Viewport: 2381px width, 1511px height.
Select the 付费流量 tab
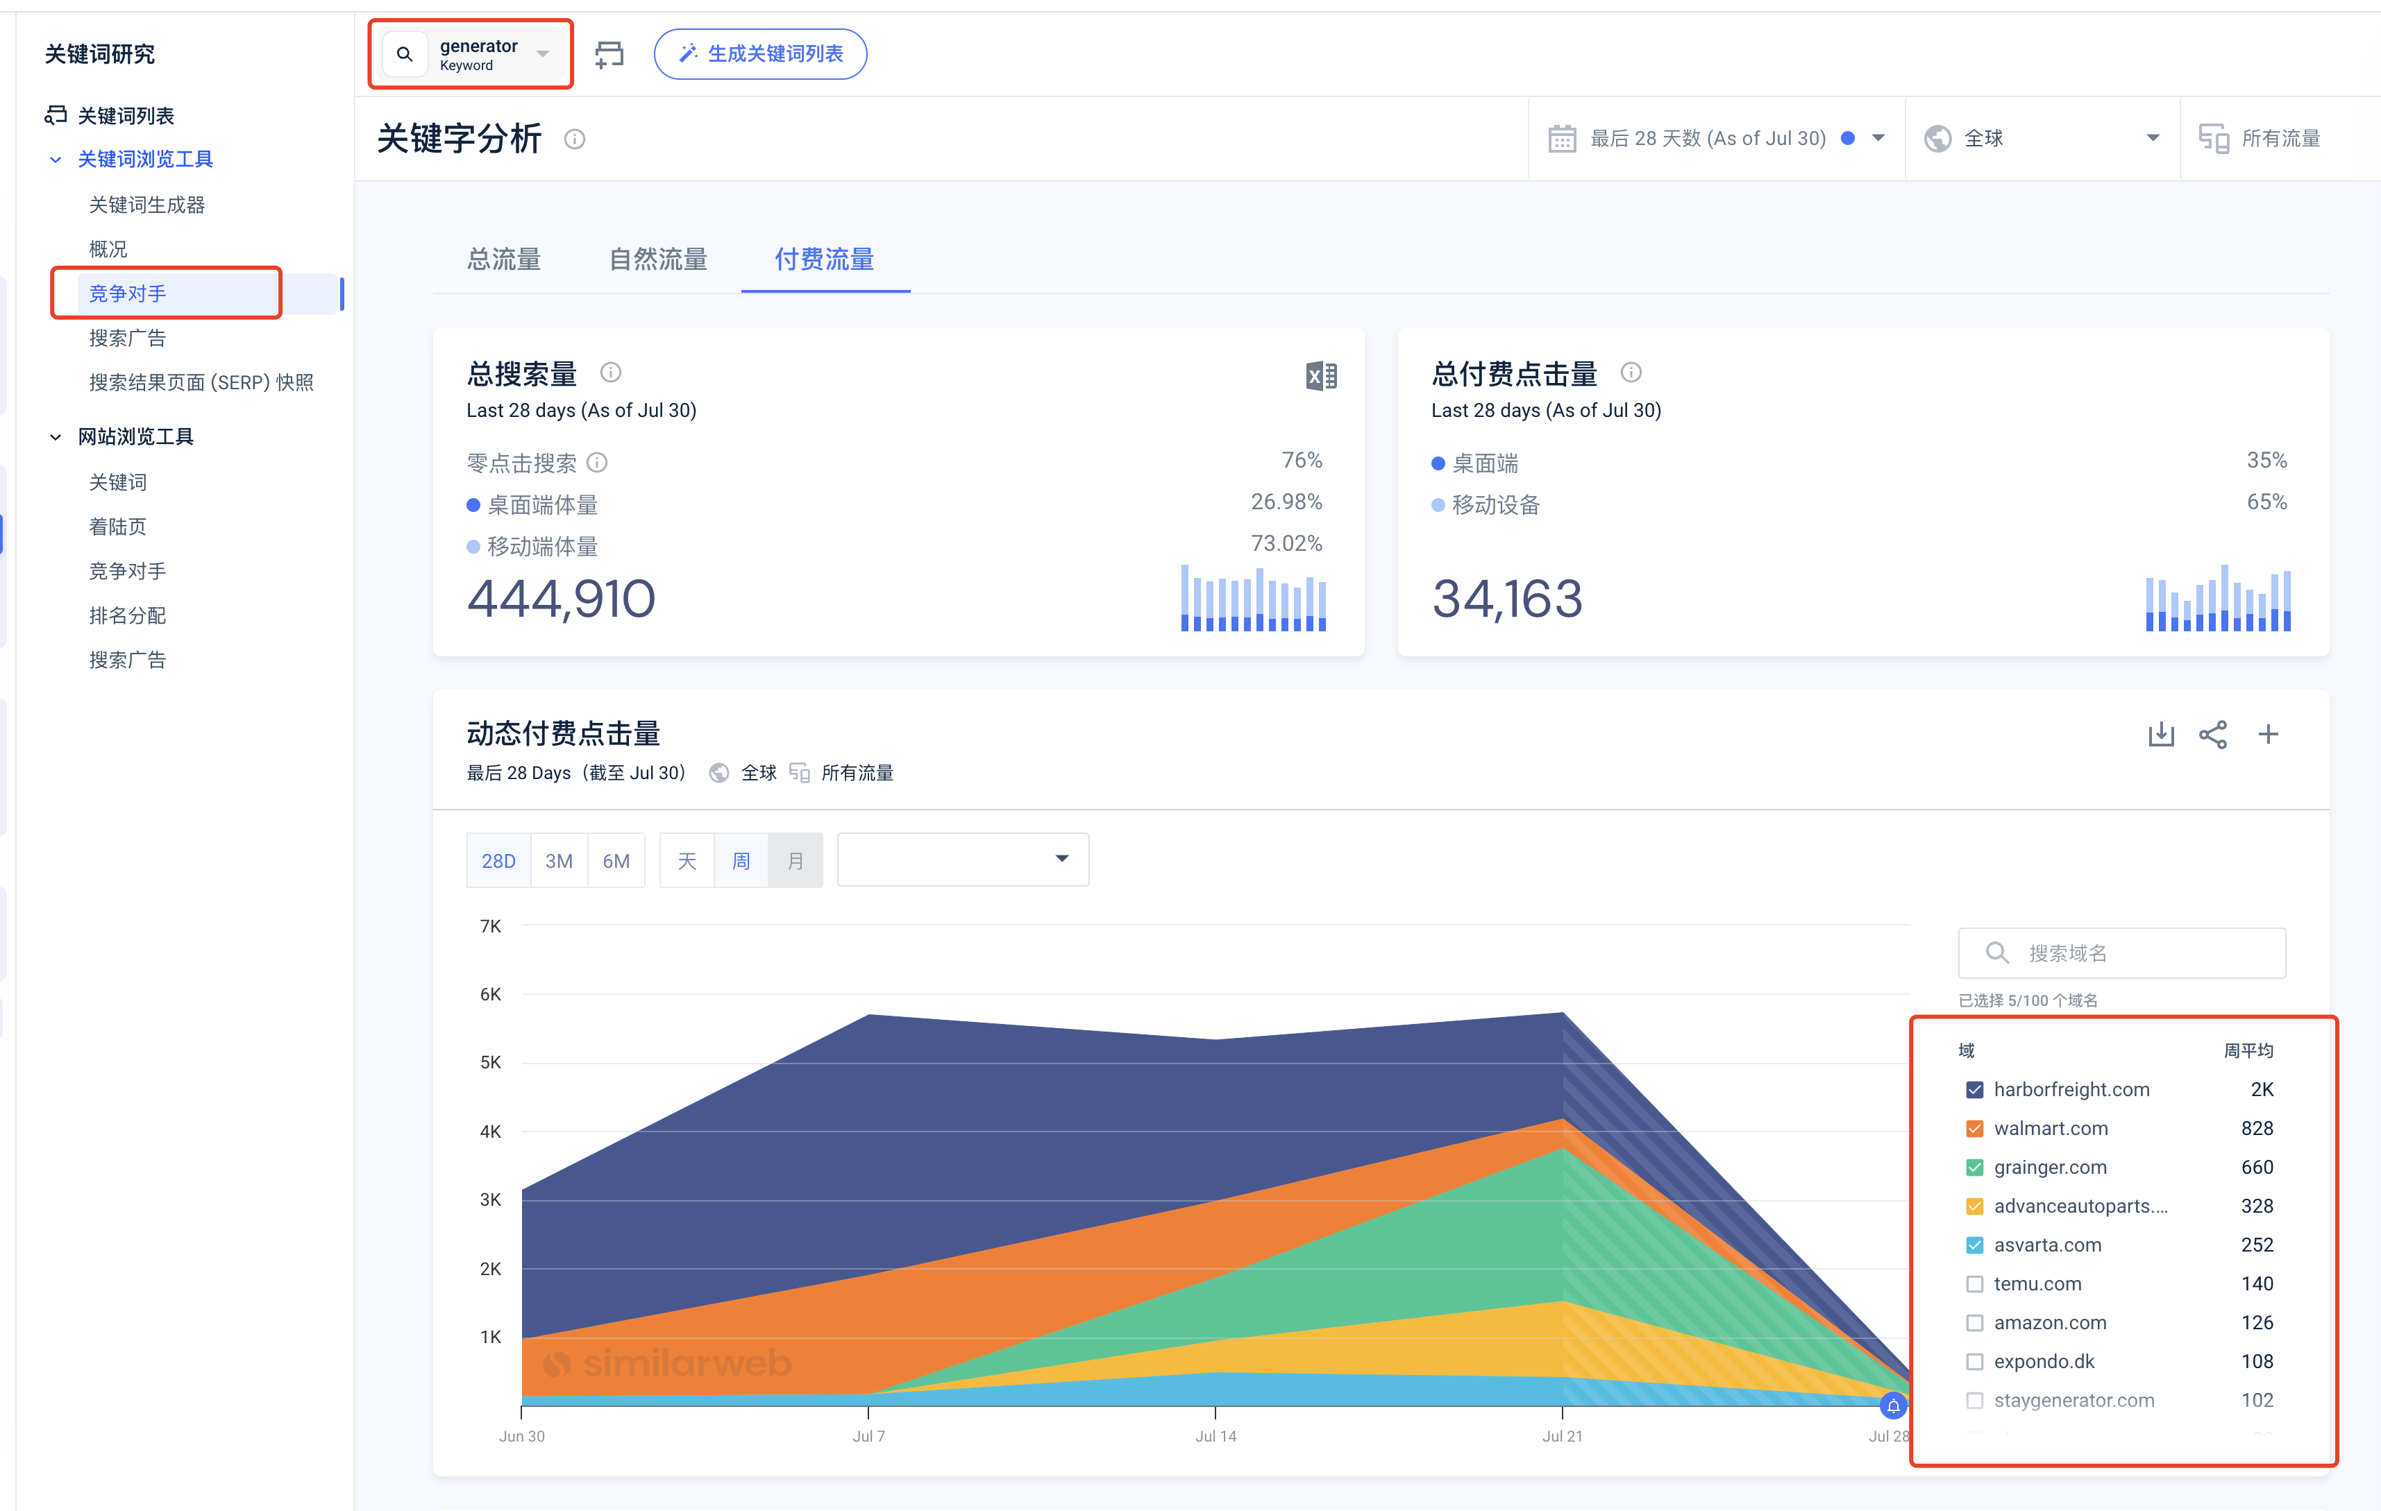coord(825,260)
